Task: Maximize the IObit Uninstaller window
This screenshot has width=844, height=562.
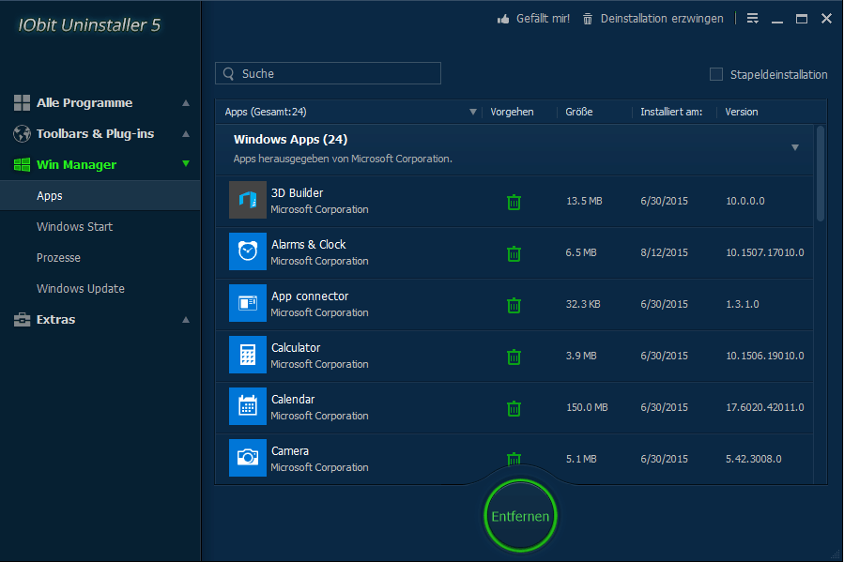Action: tap(802, 19)
